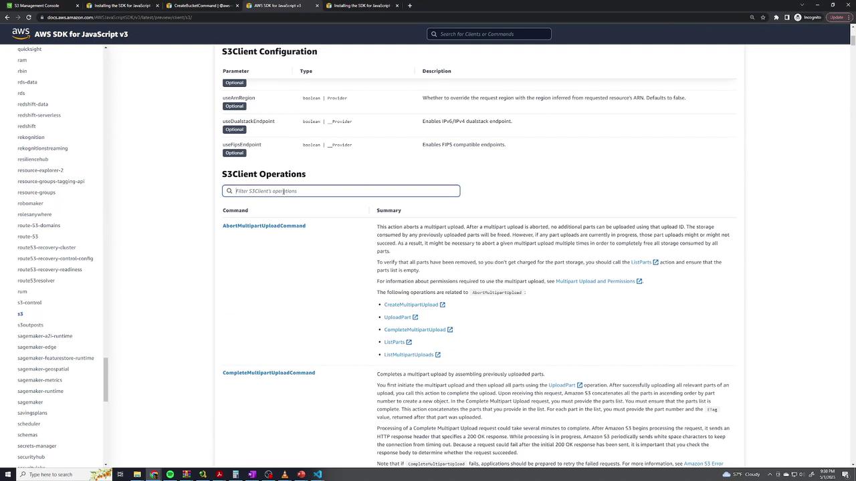Open the ListMultipartUploads link
Viewport: 856px width, 481px height.
click(x=409, y=355)
